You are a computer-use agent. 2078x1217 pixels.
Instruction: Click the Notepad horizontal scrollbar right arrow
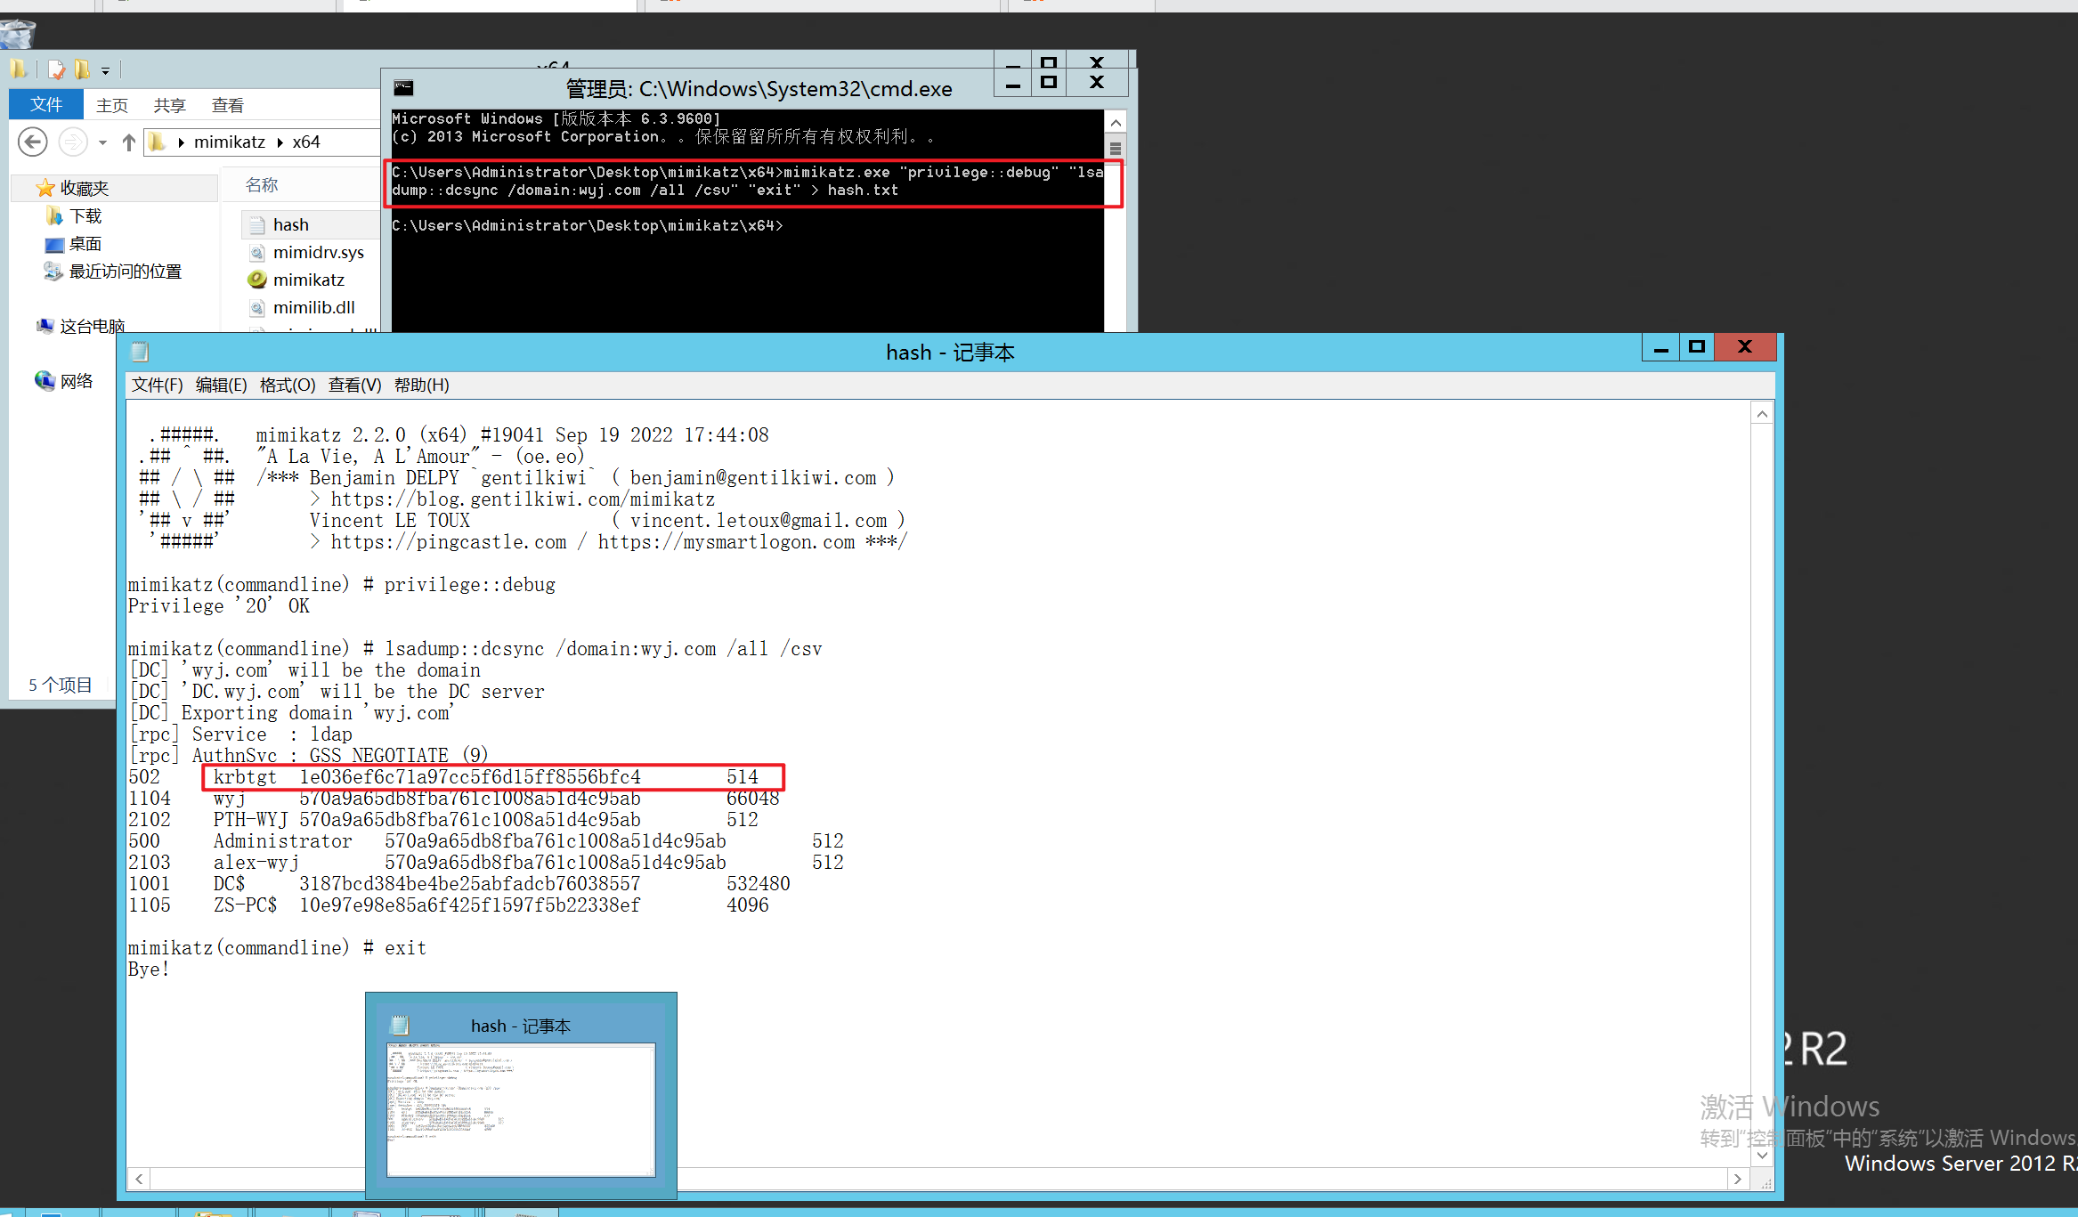click(x=1737, y=1179)
